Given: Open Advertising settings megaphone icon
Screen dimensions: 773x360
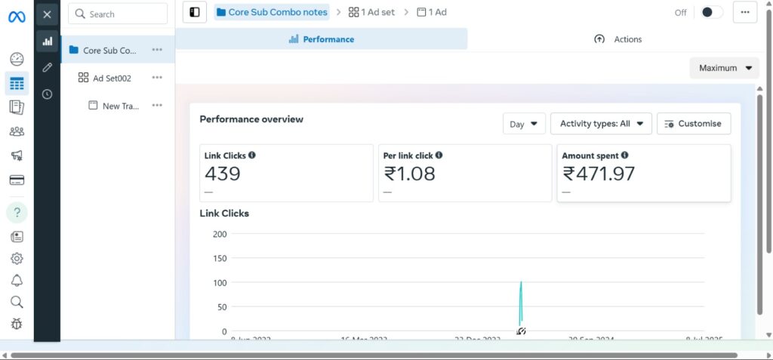Looking at the screenshot, I should click(17, 155).
